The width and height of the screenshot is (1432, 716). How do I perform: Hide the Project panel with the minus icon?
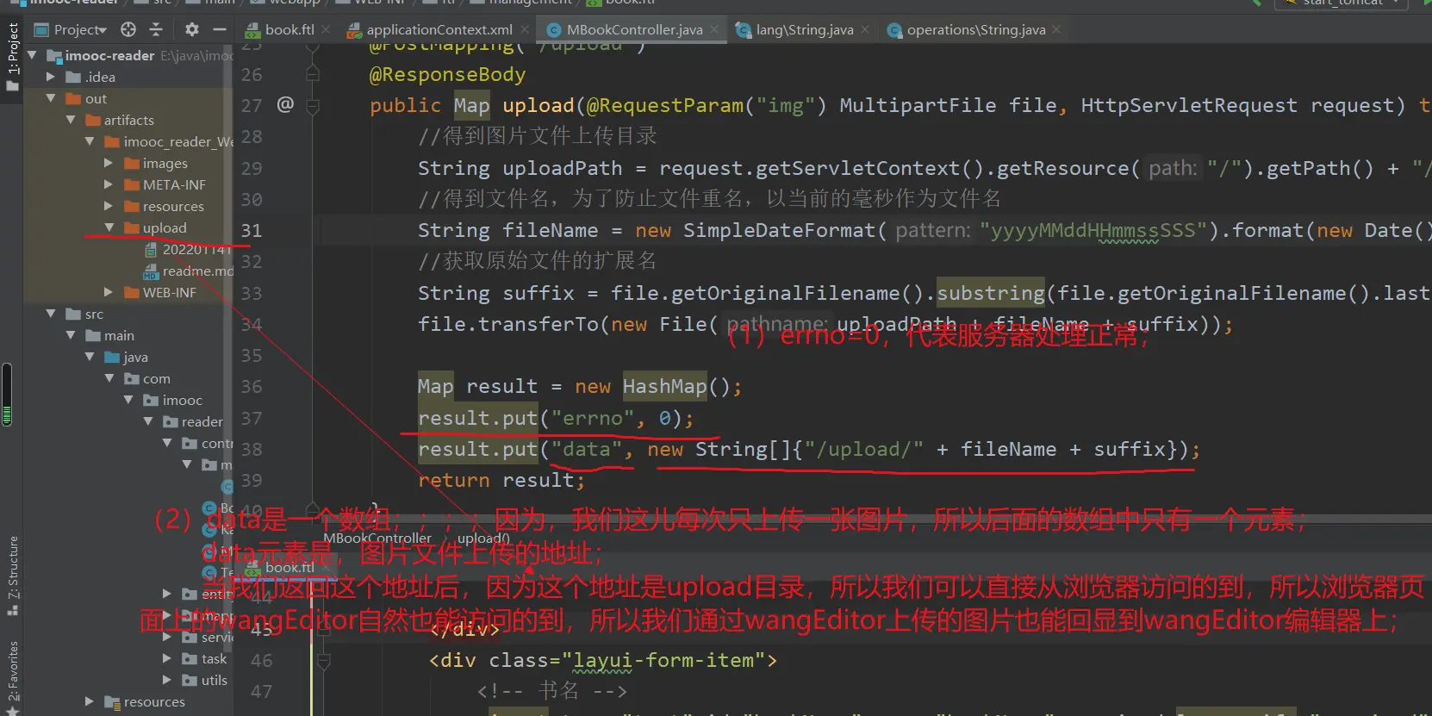(x=220, y=29)
